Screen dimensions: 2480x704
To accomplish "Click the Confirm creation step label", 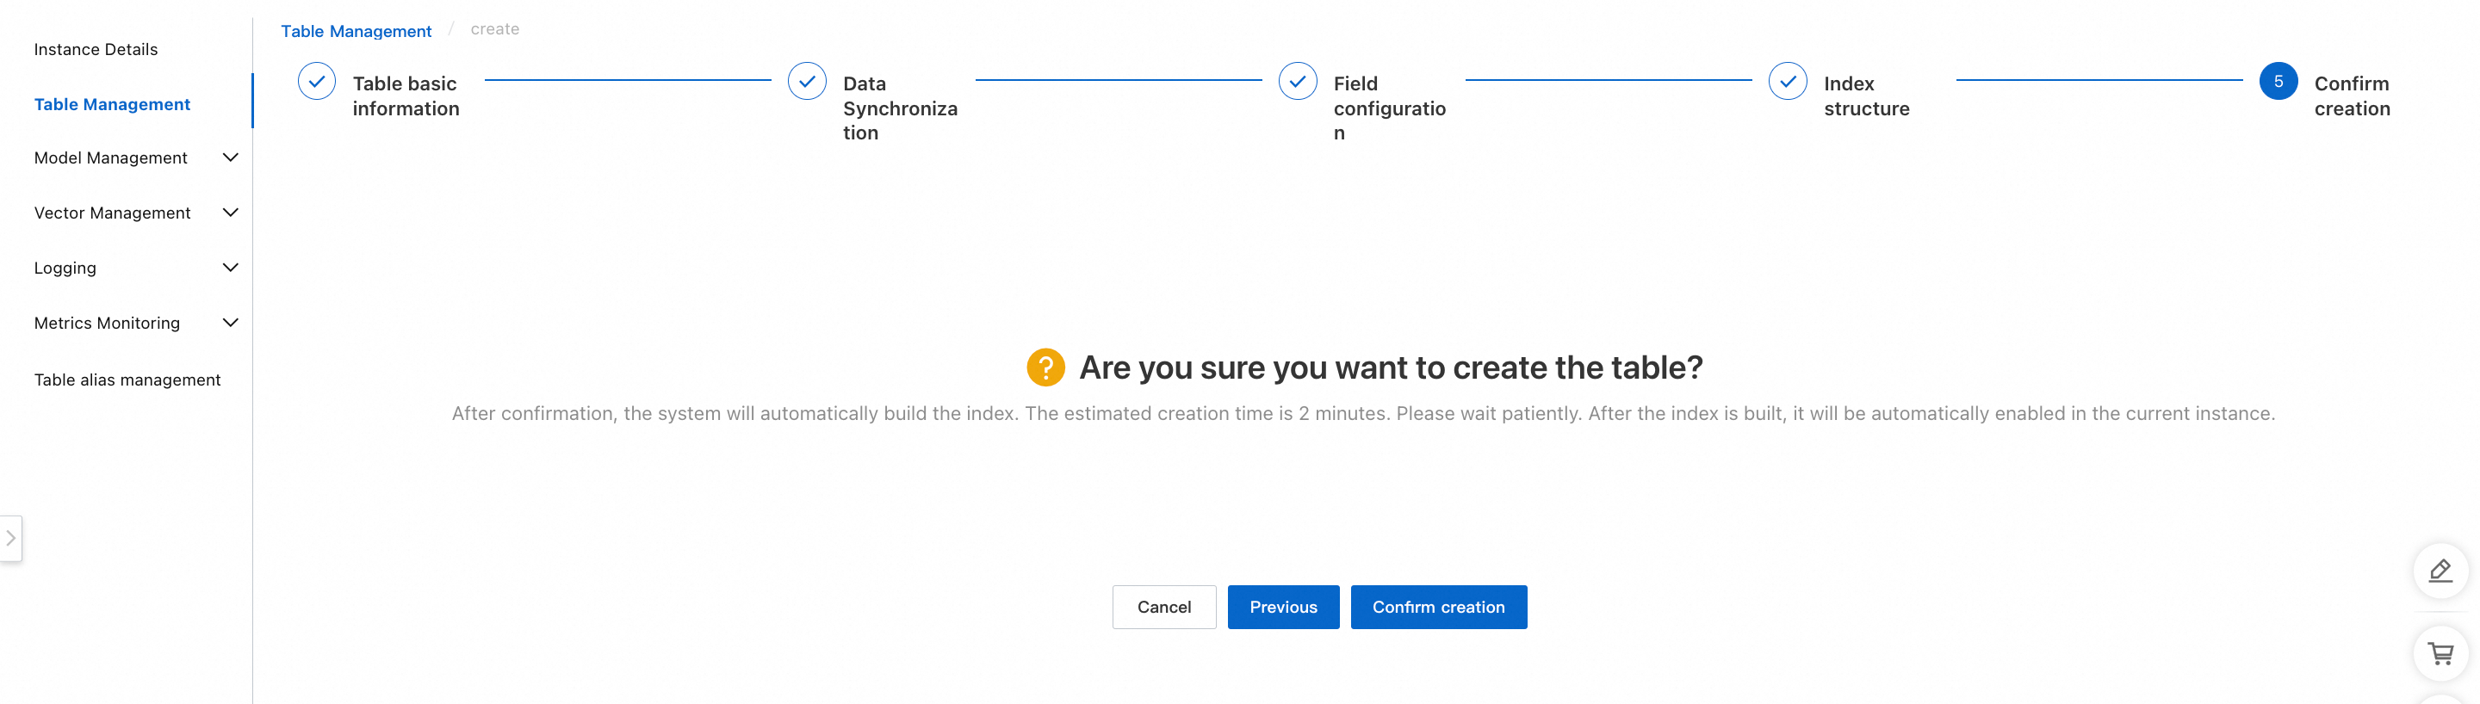I will [2352, 96].
